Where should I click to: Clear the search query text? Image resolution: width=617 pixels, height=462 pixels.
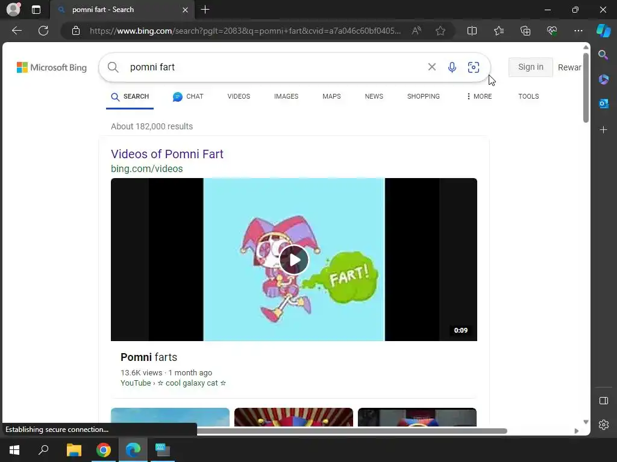[x=431, y=67]
